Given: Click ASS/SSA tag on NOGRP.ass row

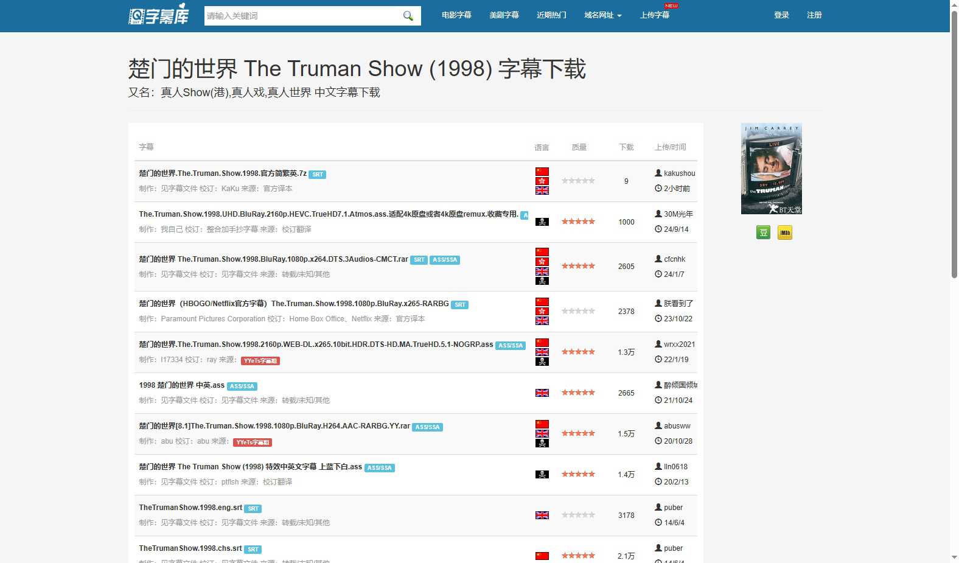Looking at the screenshot, I should 511,346.
